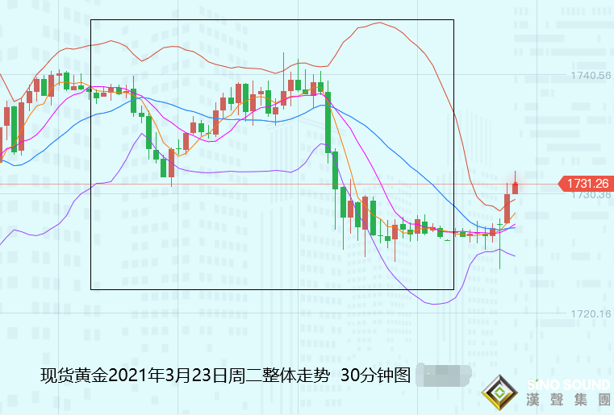Viewport: 614px width, 415px height.
Task: Click the lowest trough of the purple lower band
Action: tap(436, 304)
